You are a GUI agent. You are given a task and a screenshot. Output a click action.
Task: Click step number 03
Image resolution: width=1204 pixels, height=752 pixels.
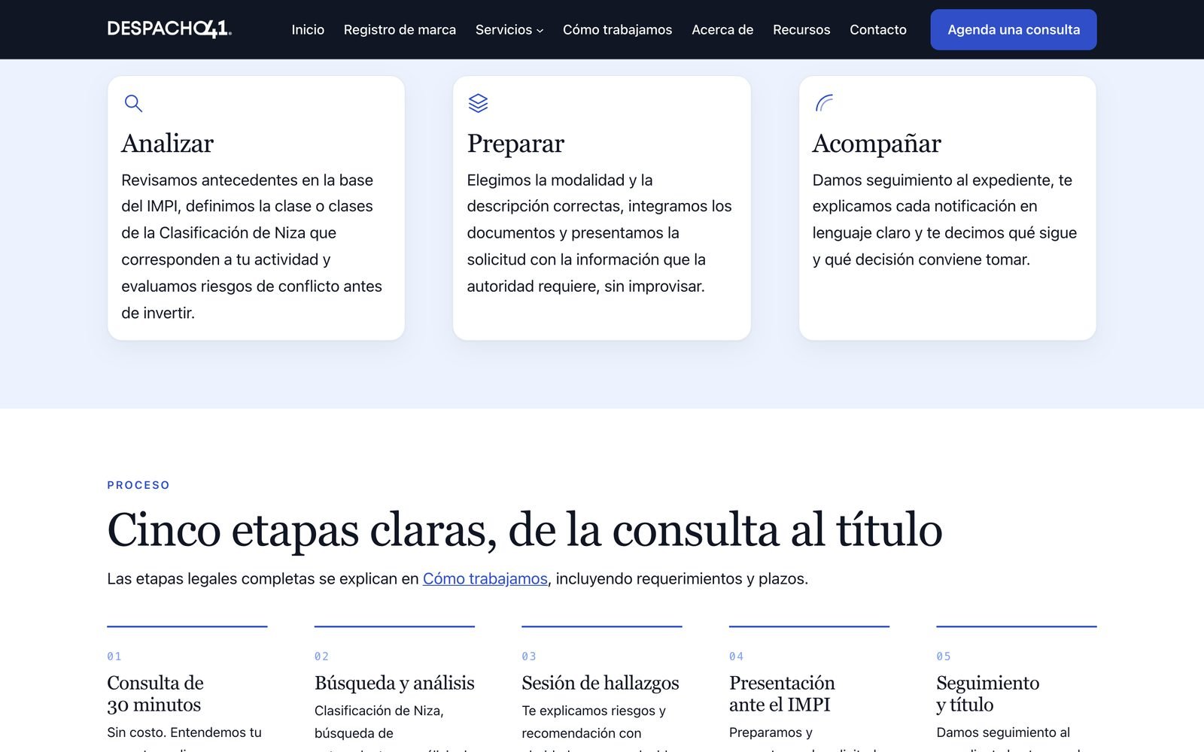[x=529, y=656]
